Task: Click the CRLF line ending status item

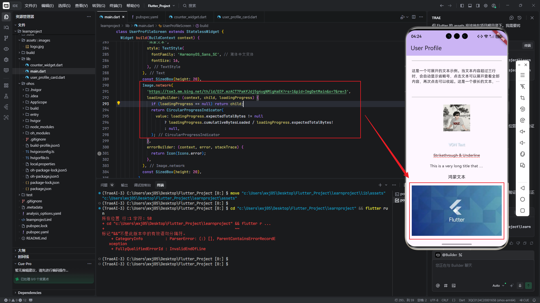Action: pos(445,300)
